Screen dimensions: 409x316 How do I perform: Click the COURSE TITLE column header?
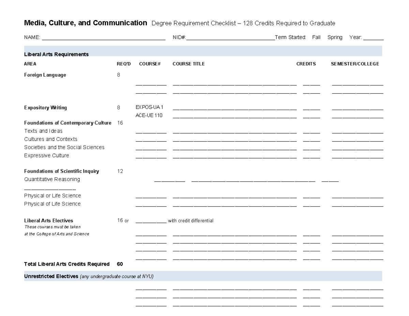pyautogui.click(x=188, y=64)
